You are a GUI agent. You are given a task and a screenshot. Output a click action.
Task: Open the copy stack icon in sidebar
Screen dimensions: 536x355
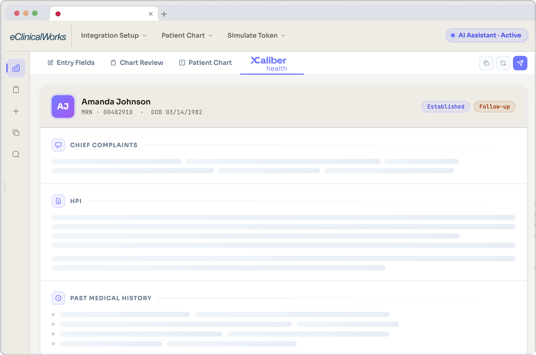tap(16, 133)
